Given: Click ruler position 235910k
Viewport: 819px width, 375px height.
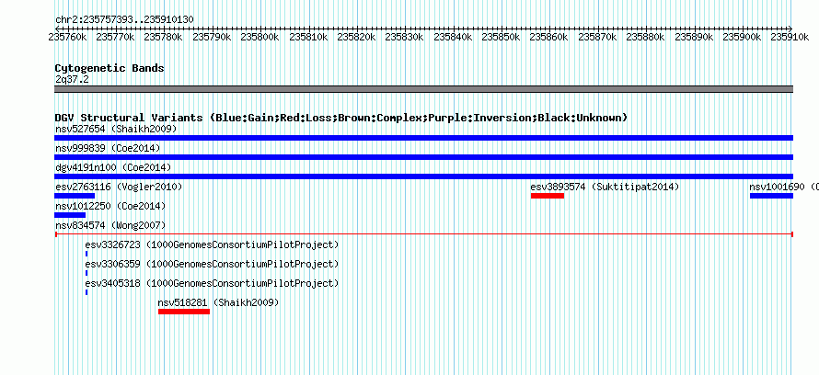Looking at the screenshot, I should tap(790, 37).
